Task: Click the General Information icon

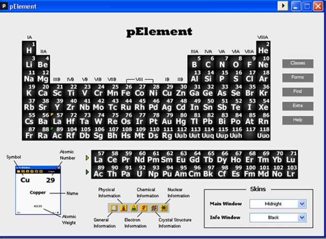Action: (x=114, y=208)
